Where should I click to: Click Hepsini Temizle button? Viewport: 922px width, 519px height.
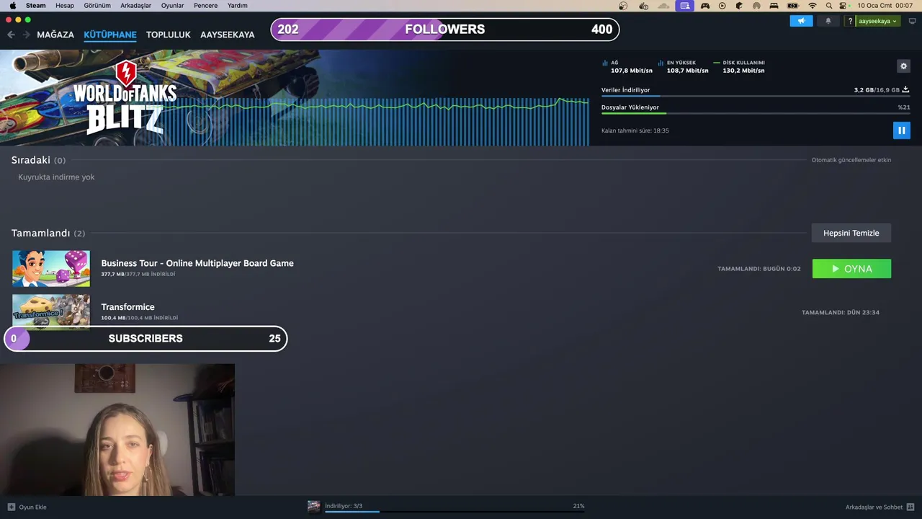coord(851,233)
